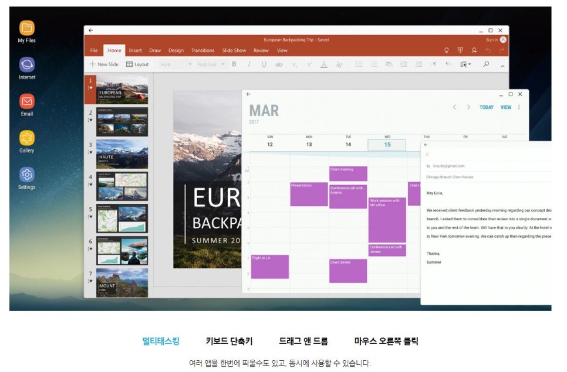567x372 pixels.
Task: Undo last action in PowerPoint
Action: pyautogui.click(x=488, y=50)
